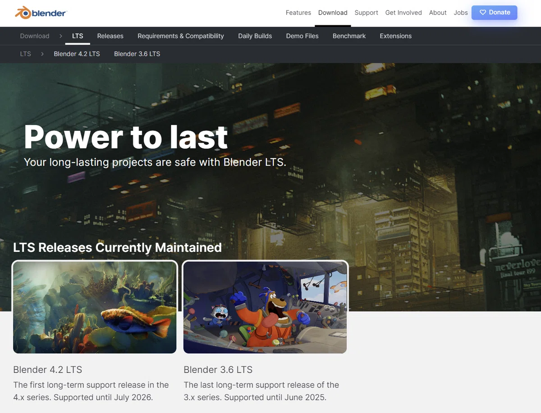541x413 pixels.
Task: Open the Blender 4.2 LTS fish artwork thumbnail
Action: [x=95, y=307]
